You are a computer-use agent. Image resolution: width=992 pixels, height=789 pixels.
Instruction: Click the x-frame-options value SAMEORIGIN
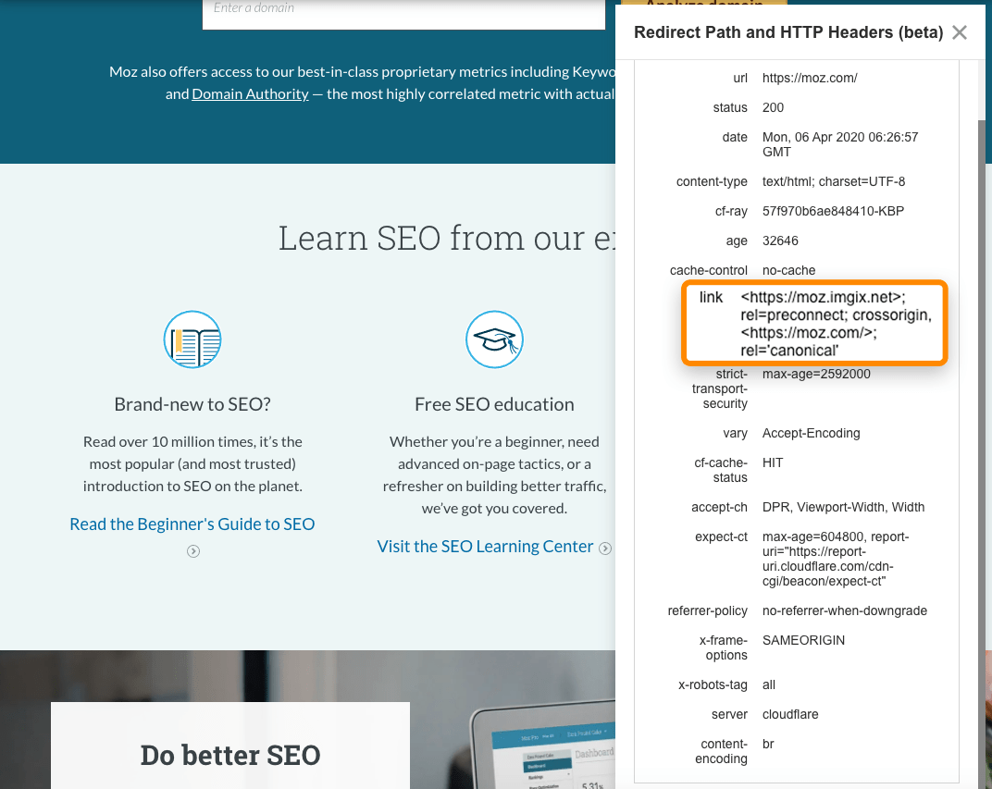[x=803, y=640]
